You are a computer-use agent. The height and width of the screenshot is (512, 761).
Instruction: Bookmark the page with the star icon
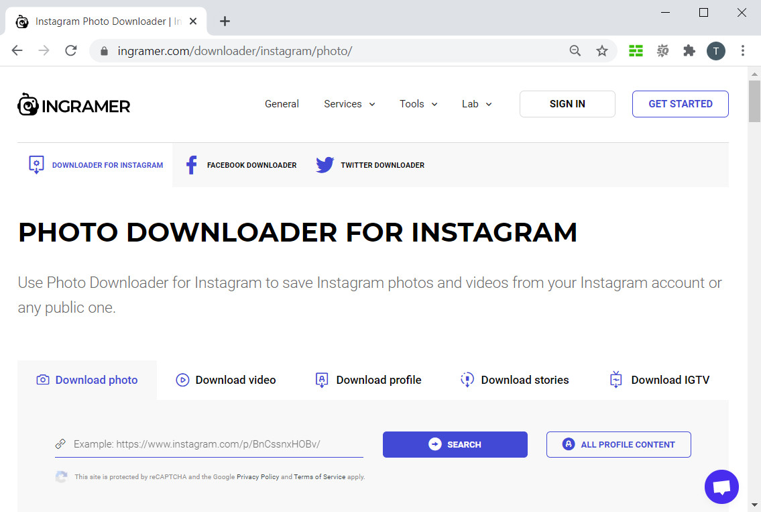(x=601, y=50)
